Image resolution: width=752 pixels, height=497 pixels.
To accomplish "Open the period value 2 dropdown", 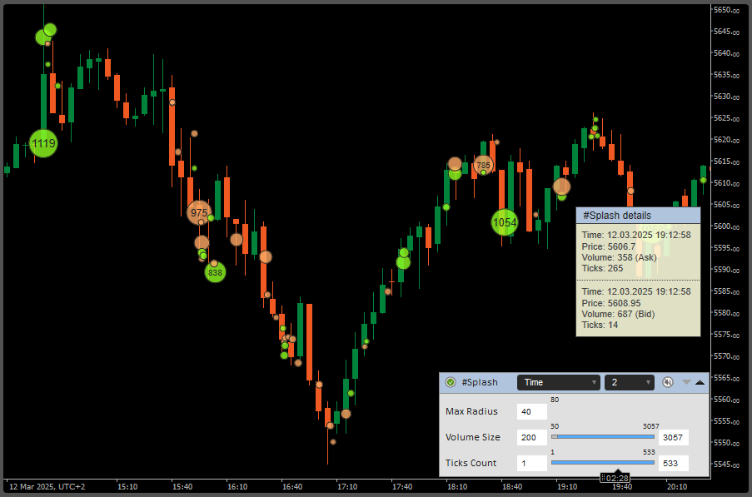I will (x=630, y=382).
